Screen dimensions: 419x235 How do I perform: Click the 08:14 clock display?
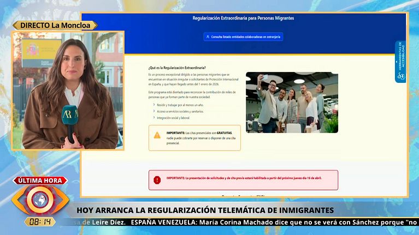pos(40,222)
